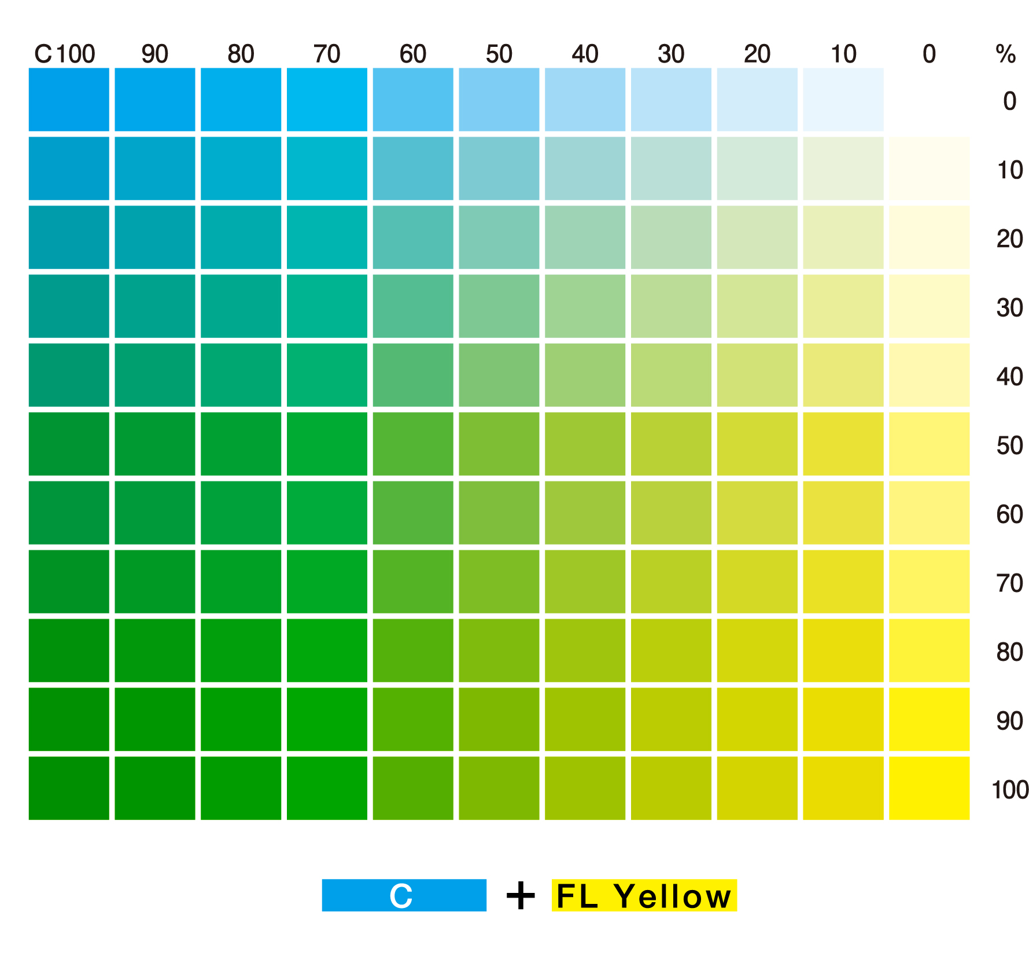
Task: Select the swatch at C 0, Yellow 100
Action: pyautogui.click(x=929, y=788)
